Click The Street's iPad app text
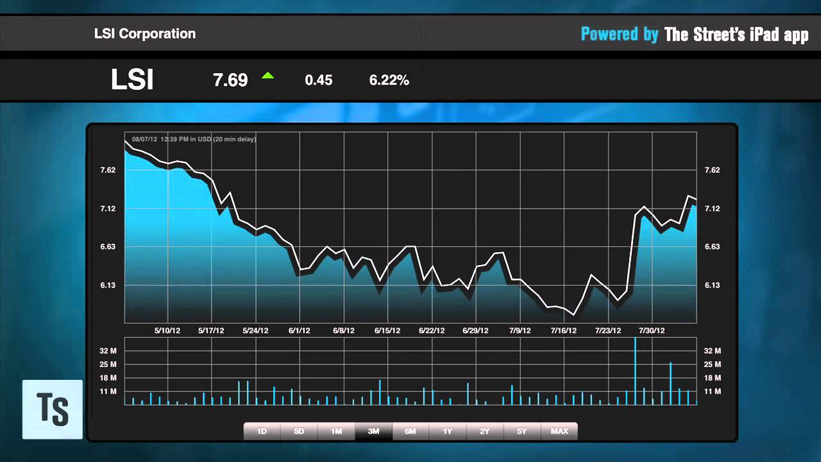The width and height of the screenshot is (821, 462). pos(736,35)
